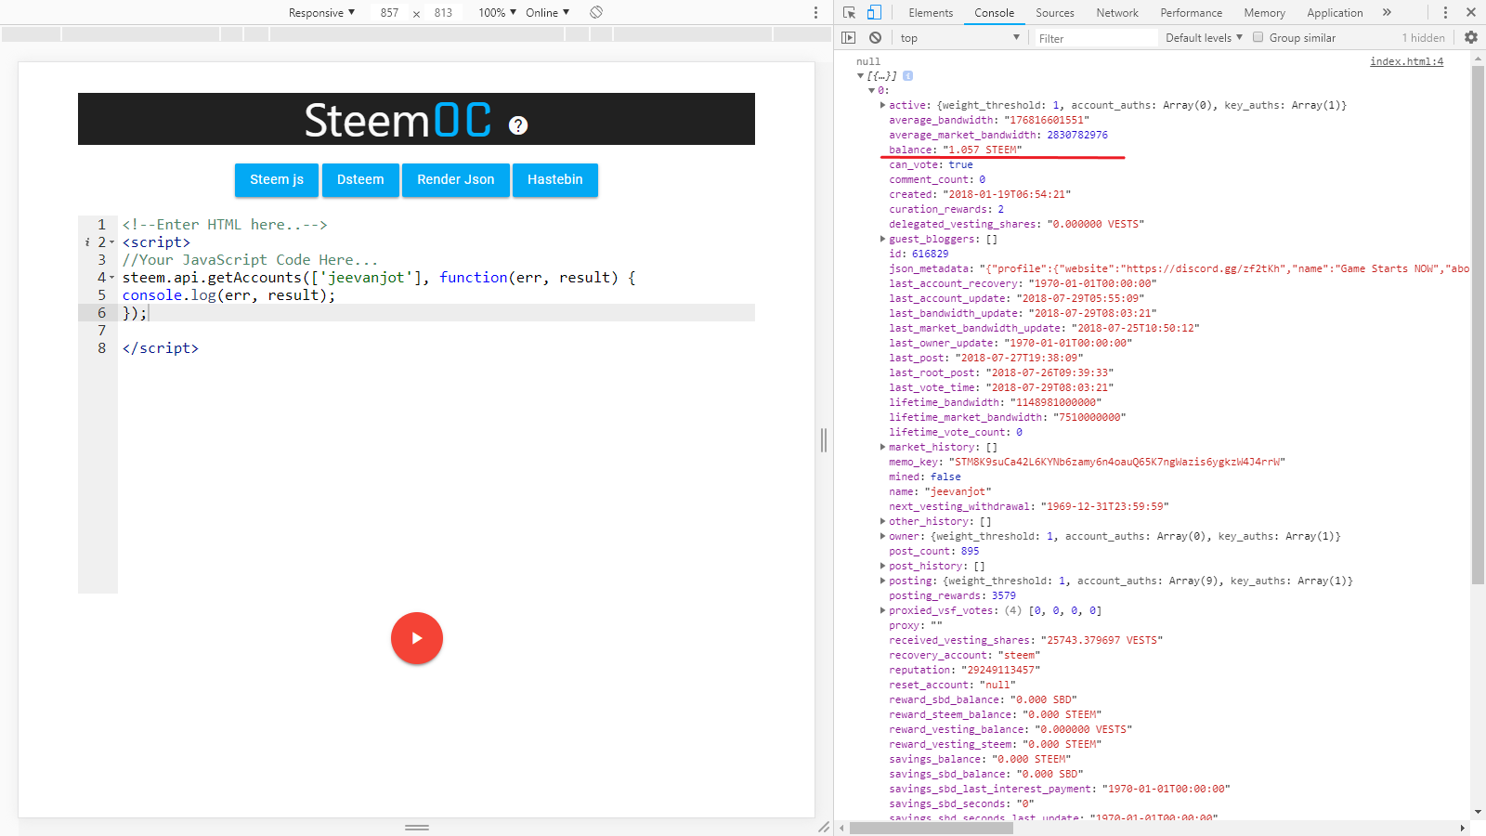Click the console vertical scrollbar
Screen dimensions: 1486x836
pos(1478,325)
